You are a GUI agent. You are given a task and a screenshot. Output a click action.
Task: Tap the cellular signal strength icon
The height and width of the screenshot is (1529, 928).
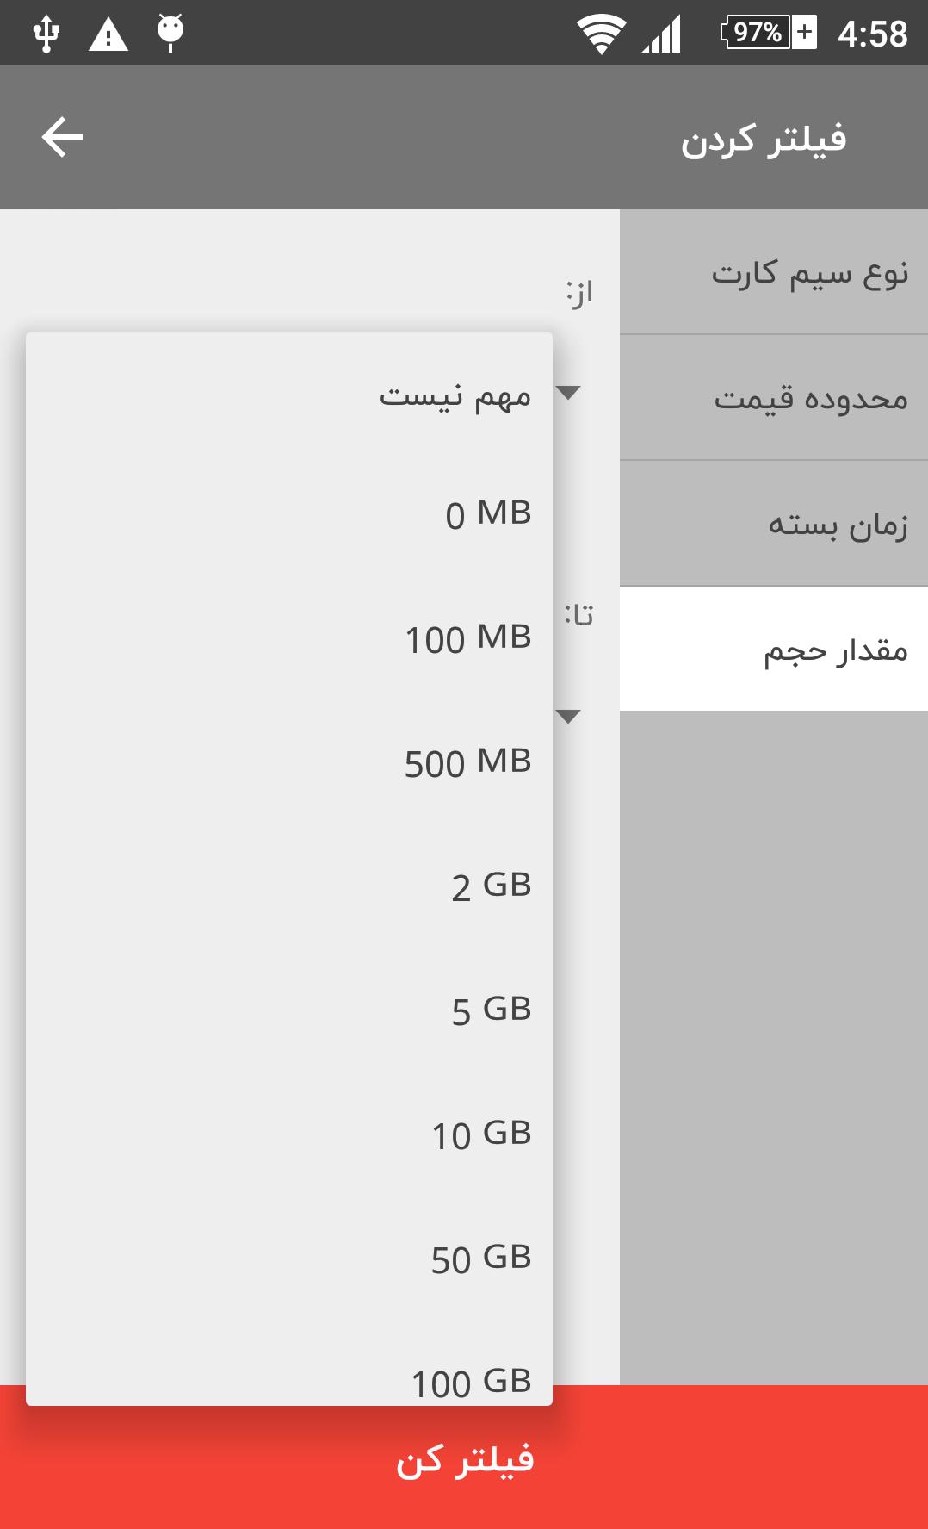[661, 34]
